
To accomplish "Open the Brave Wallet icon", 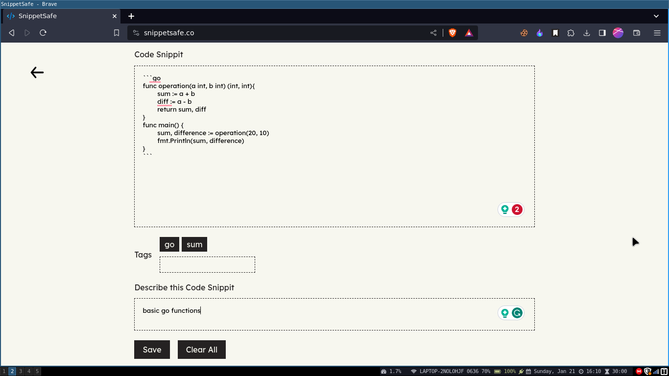I will tap(637, 33).
